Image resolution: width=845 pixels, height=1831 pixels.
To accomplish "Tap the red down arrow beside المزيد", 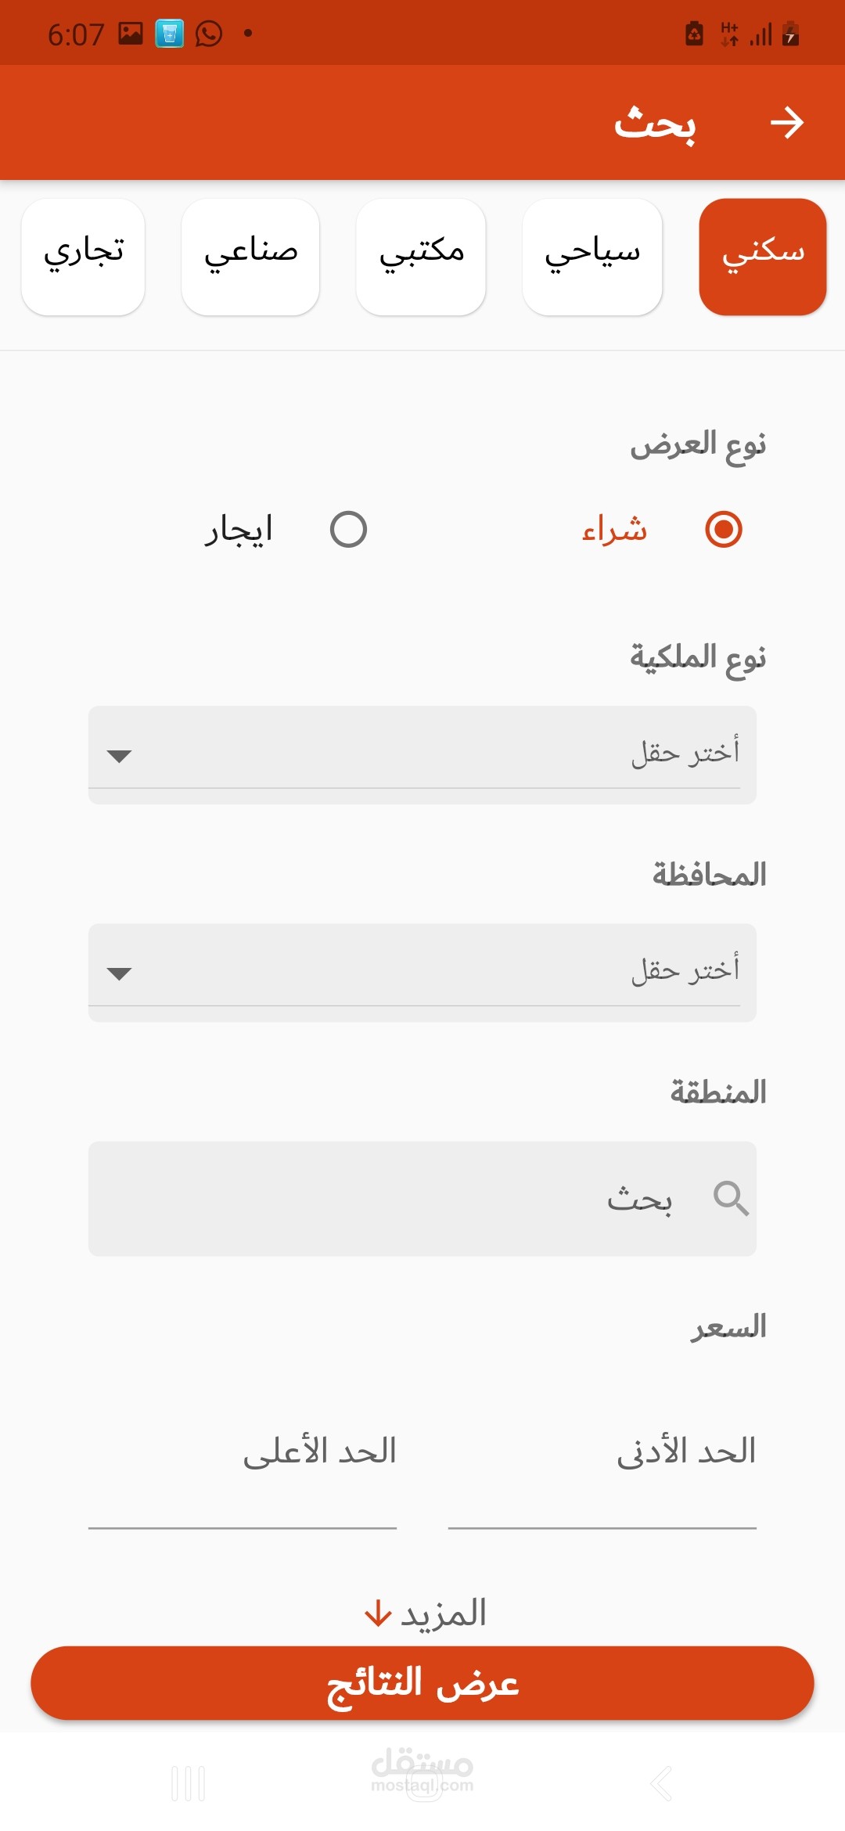I will [378, 1613].
